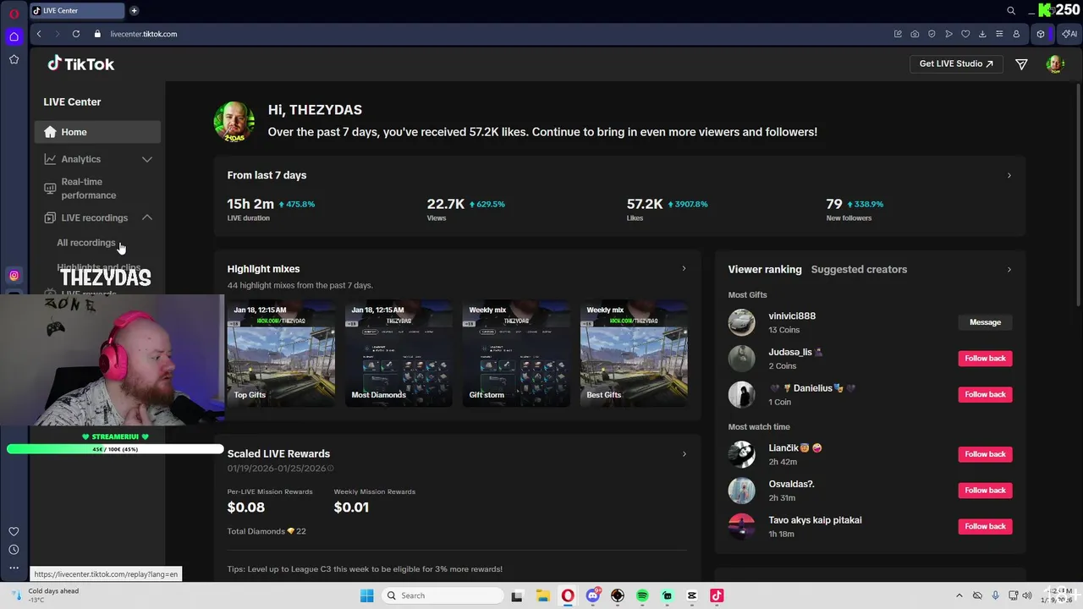Open From last 7 days arrow
Screen dimensions: 1083x609
1009,175
